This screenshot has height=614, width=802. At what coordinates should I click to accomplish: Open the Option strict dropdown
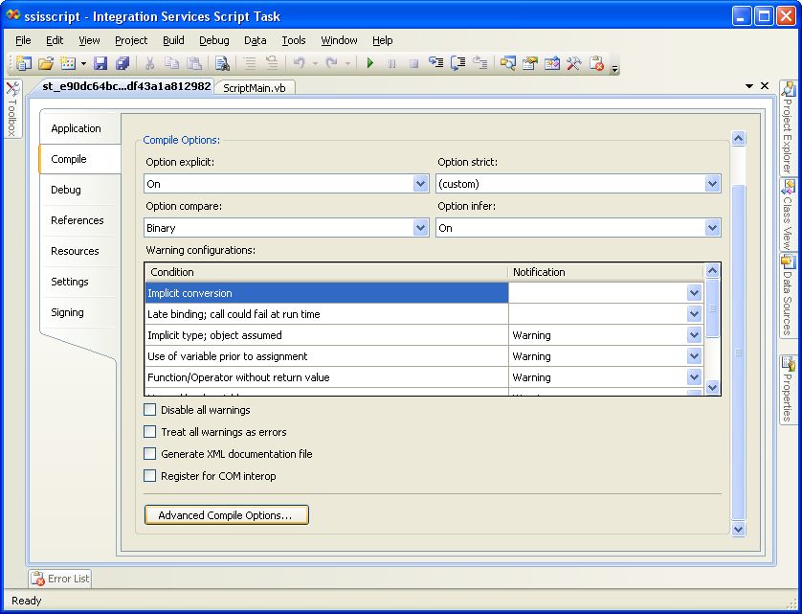[711, 184]
